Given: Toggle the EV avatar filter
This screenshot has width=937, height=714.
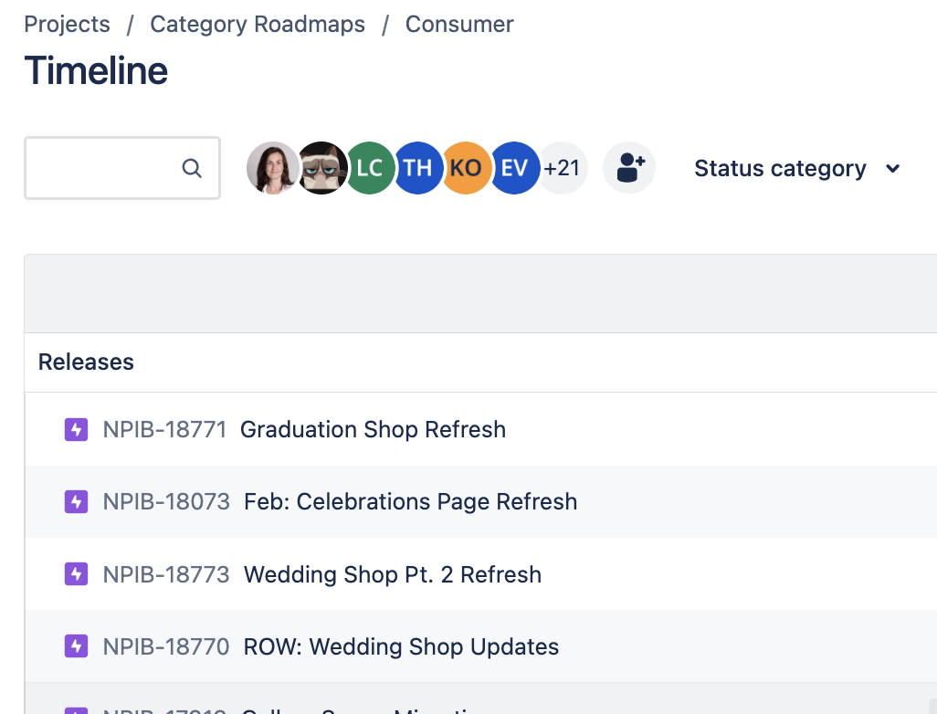Looking at the screenshot, I should tap(514, 168).
